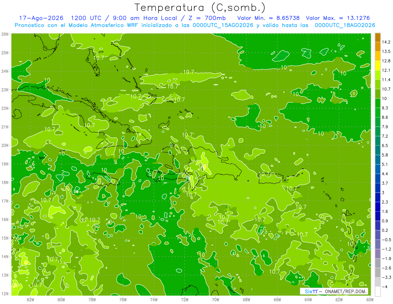The width and height of the screenshot is (393, 304).
Task: Click the "15N" latitude label
Action: 5,238
